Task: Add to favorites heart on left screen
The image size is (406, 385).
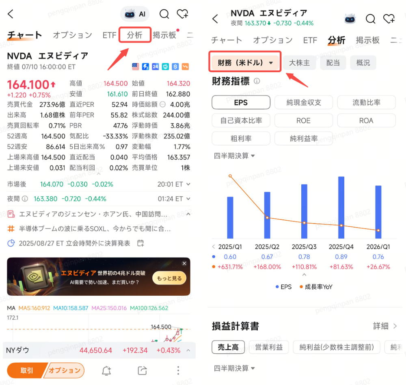Action: tap(182, 14)
